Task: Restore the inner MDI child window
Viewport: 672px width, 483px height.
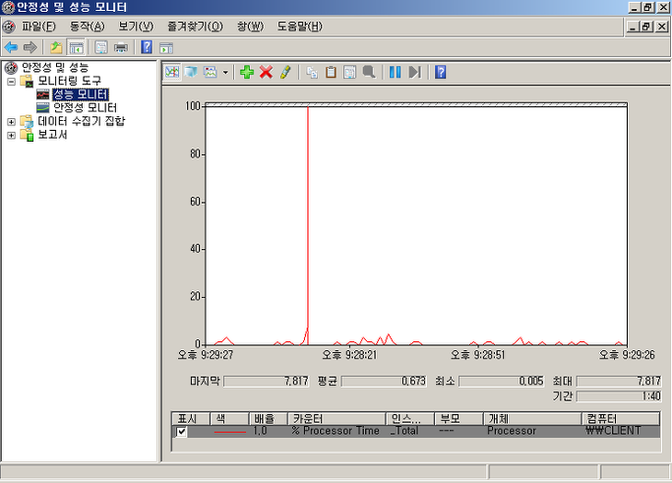Action: tap(646, 27)
